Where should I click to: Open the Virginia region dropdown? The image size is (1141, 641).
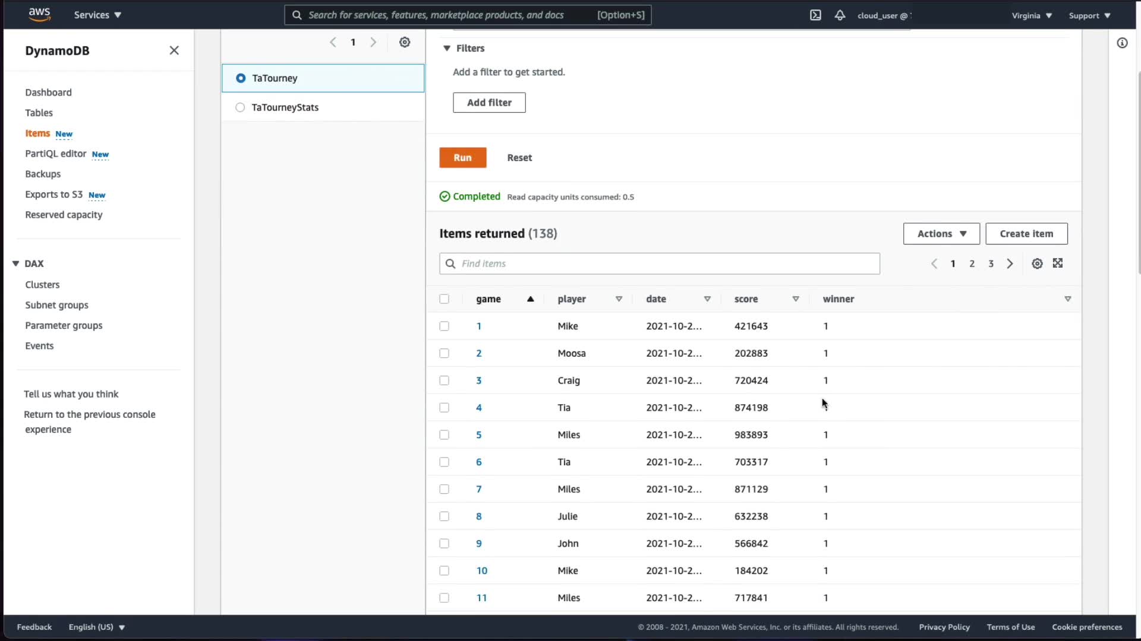click(x=1032, y=15)
